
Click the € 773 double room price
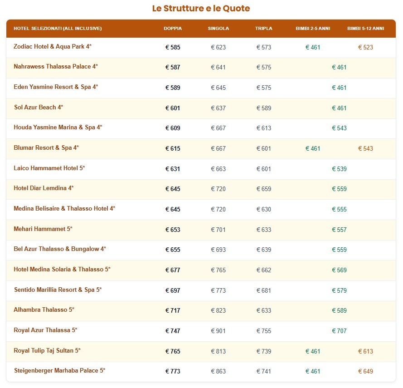point(173,371)
